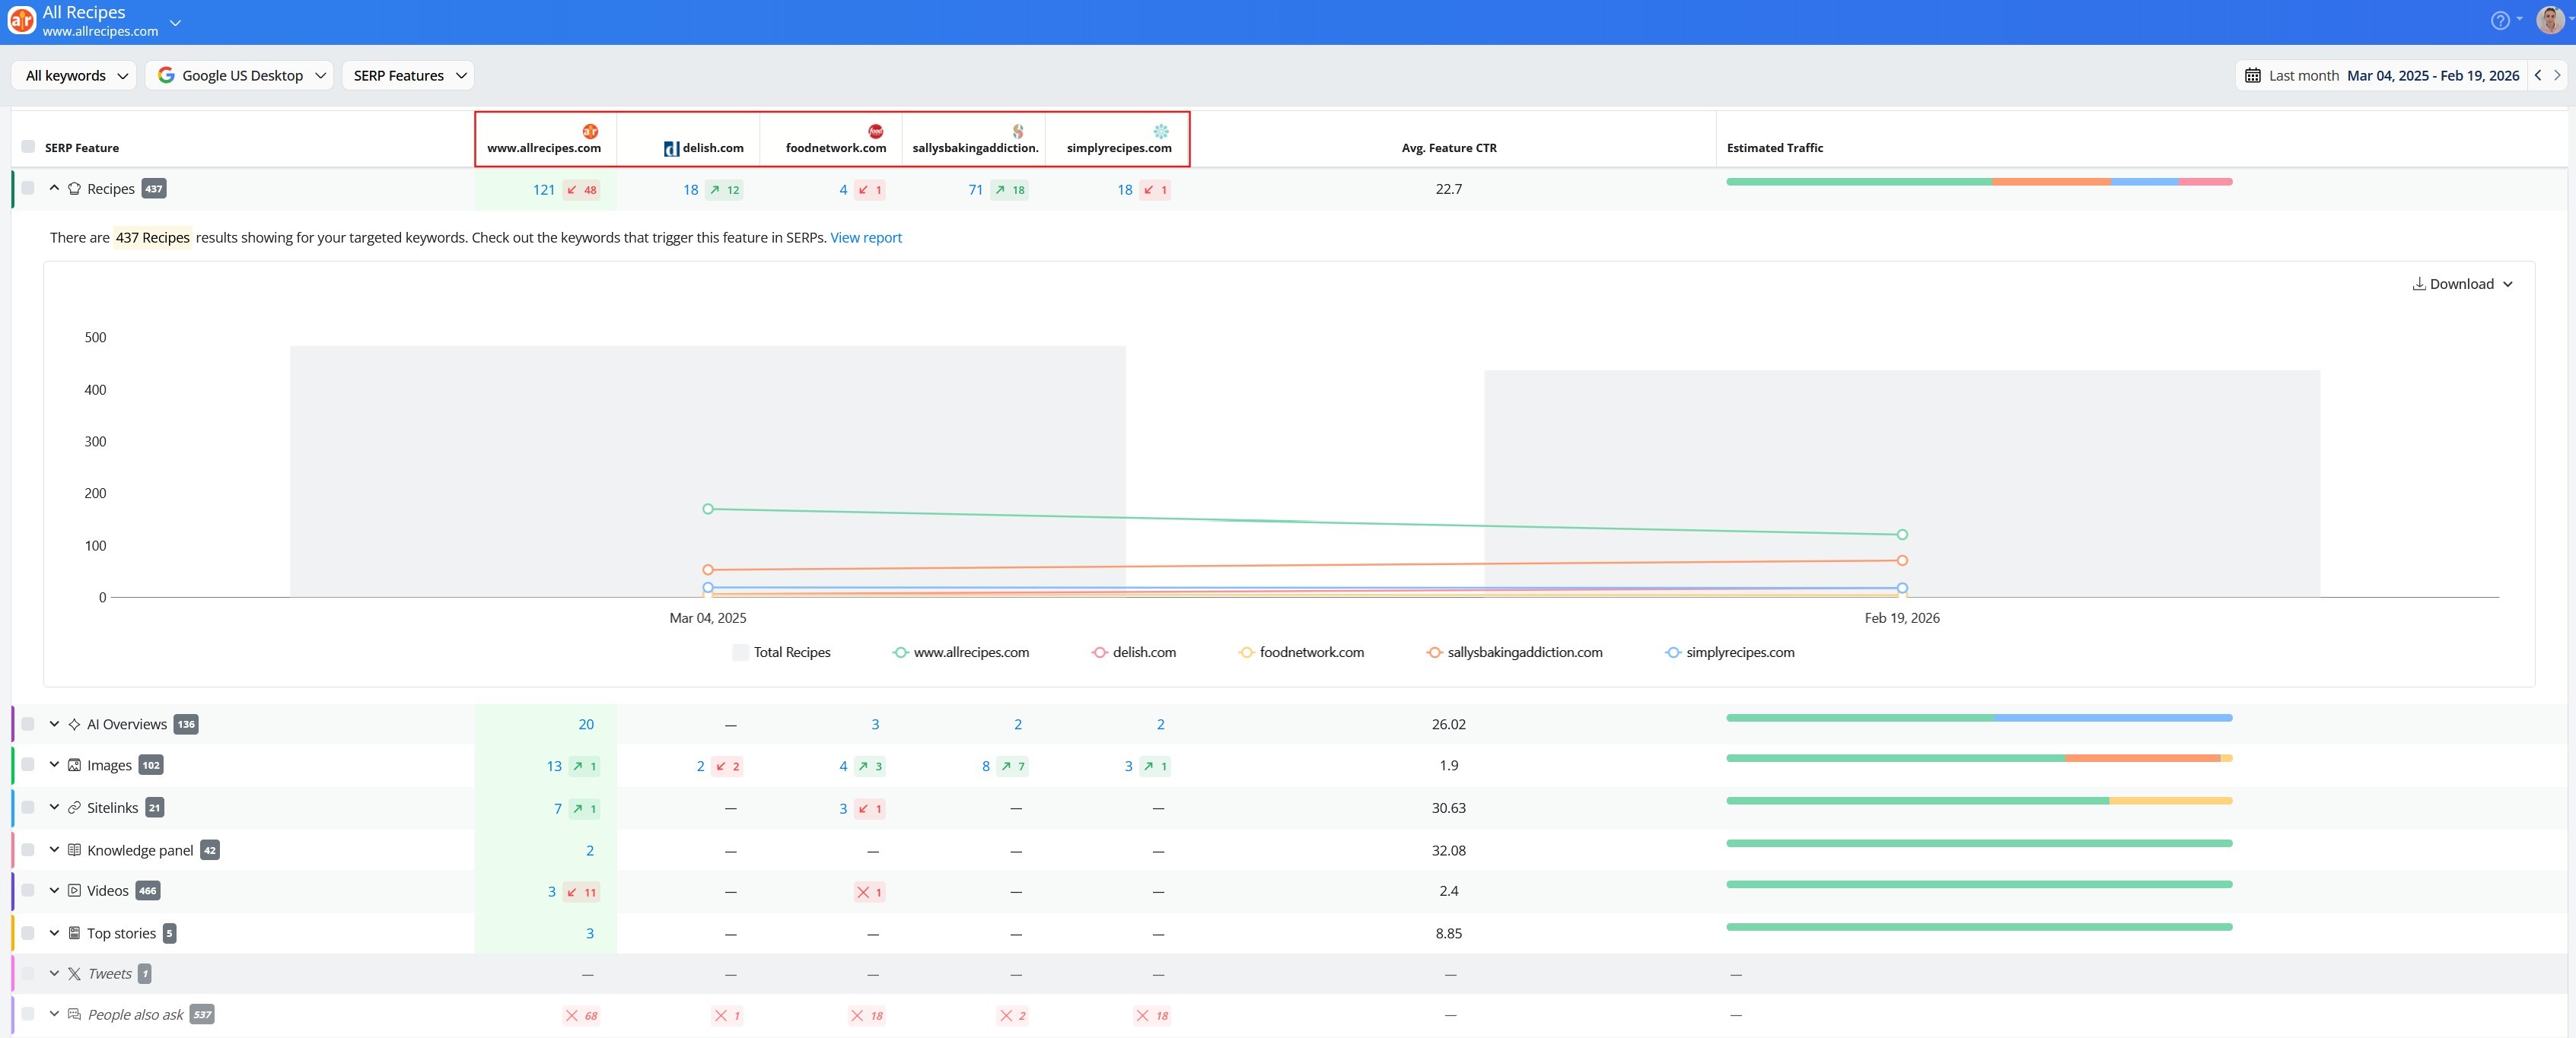Open the SERP Features dropdown
Screen dimensions: 2576x1038
408,76
